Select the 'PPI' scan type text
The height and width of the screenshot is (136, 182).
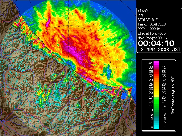140,15
